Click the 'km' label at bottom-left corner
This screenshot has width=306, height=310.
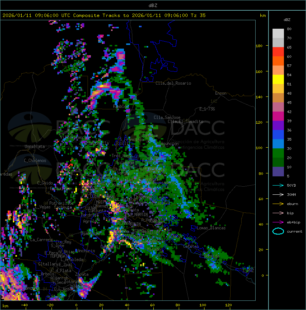(x=6, y=306)
